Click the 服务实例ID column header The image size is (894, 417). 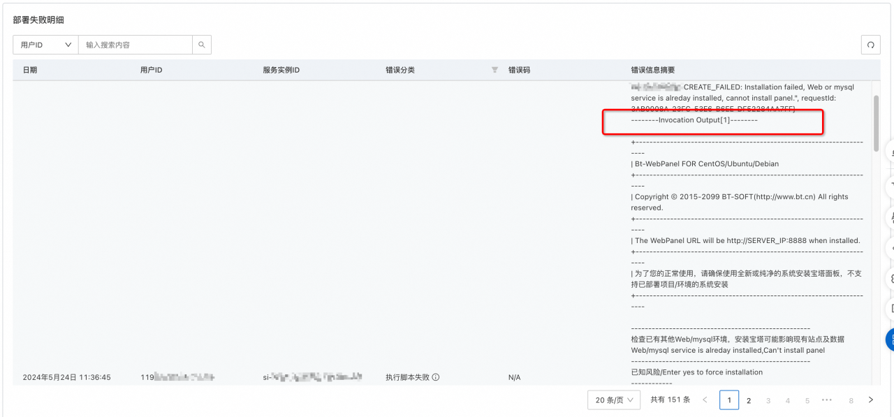pyautogui.click(x=281, y=70)
